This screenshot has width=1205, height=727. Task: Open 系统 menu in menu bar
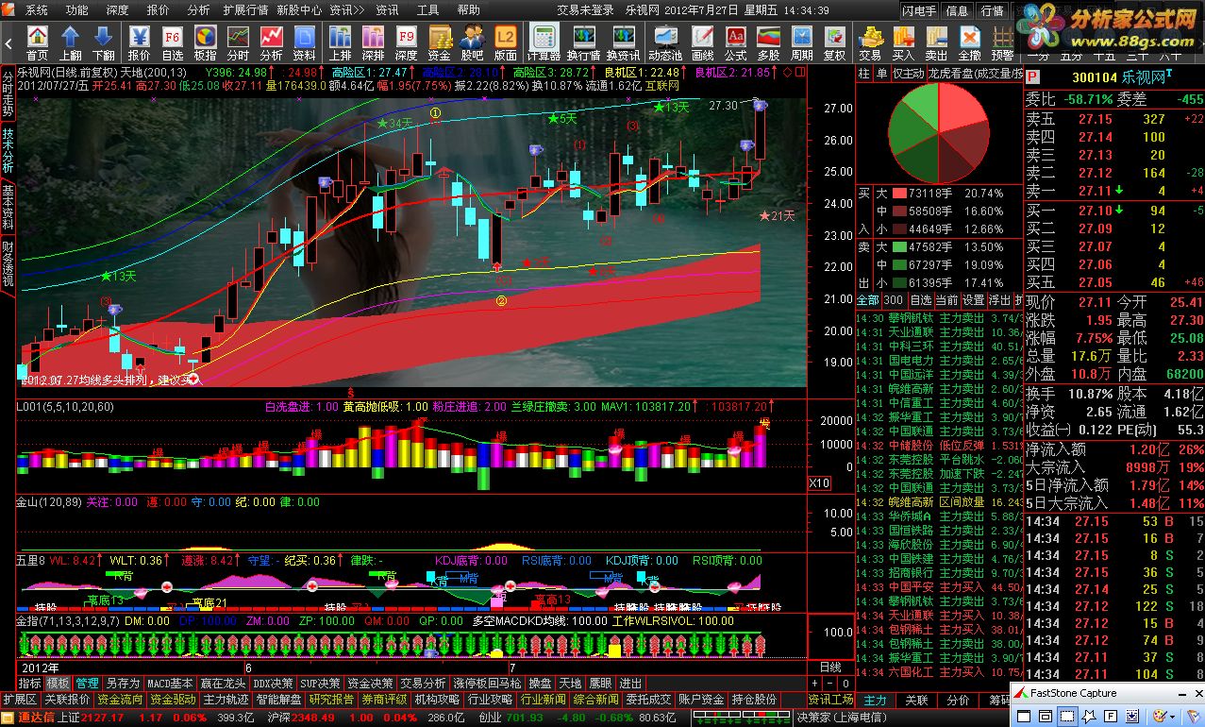(x=36, y=10)
